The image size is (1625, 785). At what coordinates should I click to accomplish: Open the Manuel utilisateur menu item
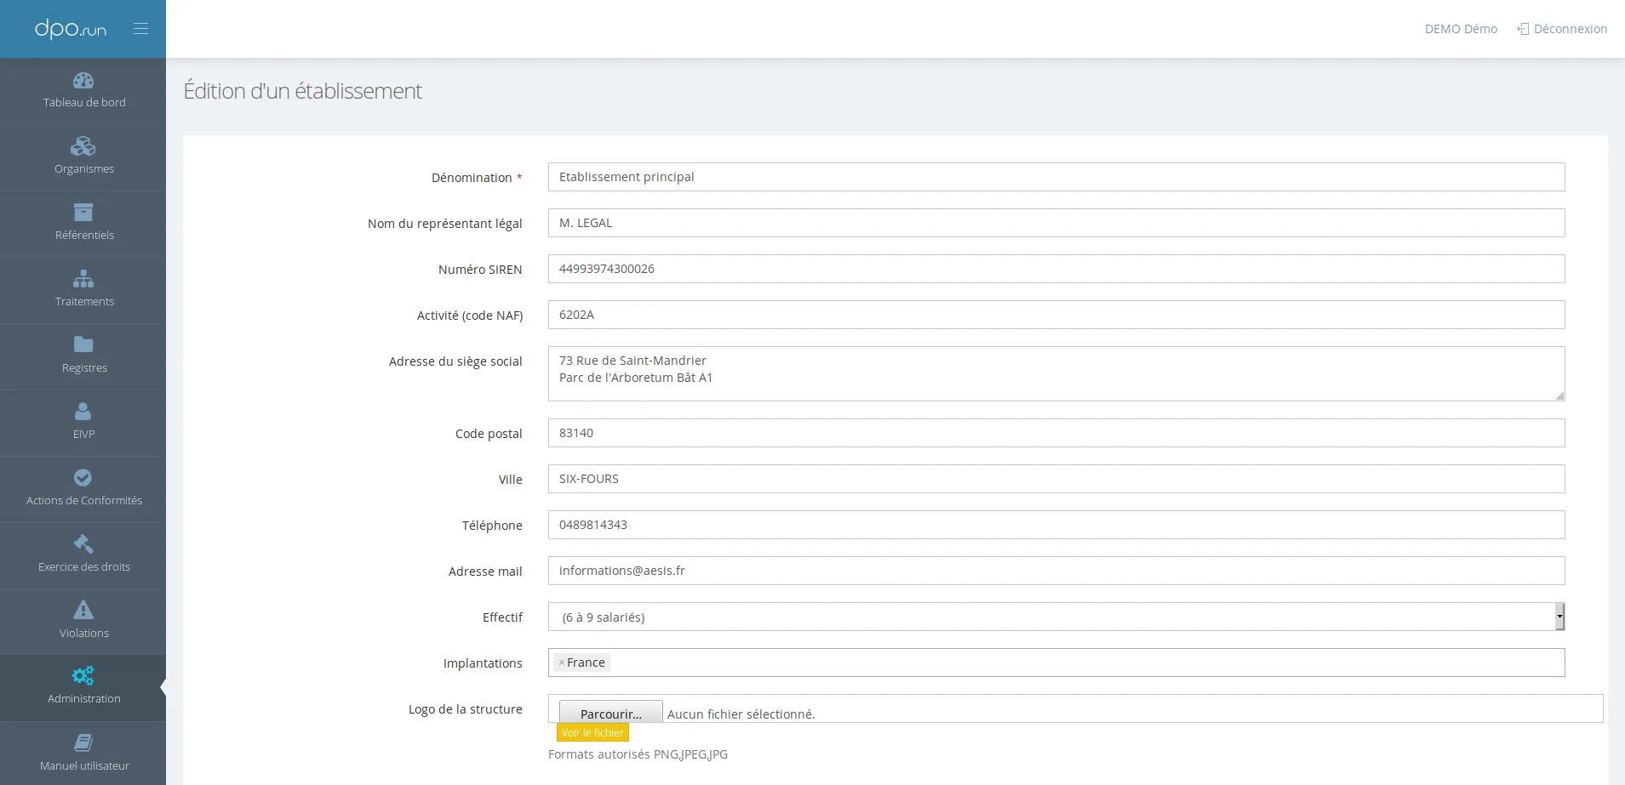coord(83,754)
